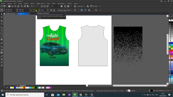Select the Rectangle tool
173x97 pixels.
2,33
